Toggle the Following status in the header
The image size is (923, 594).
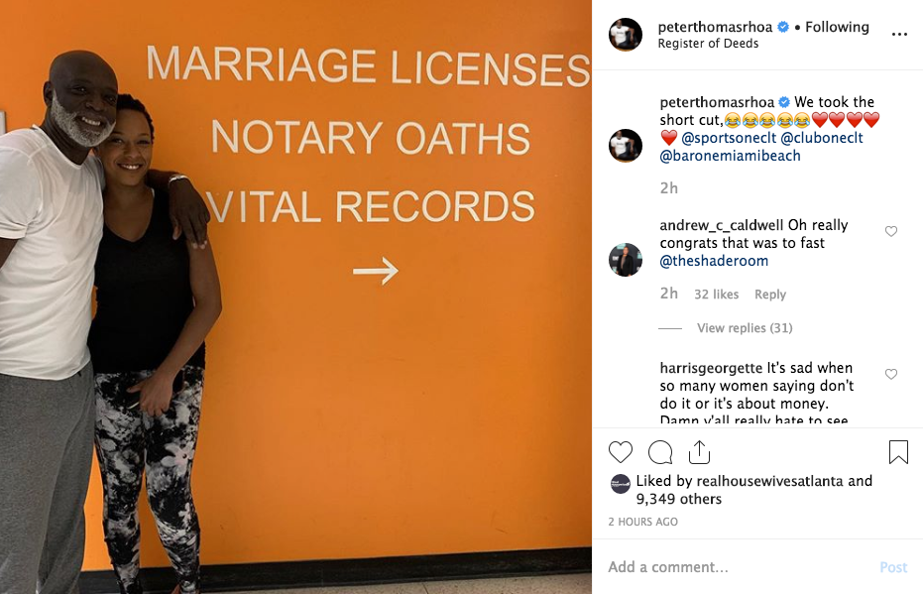(837, 27)
